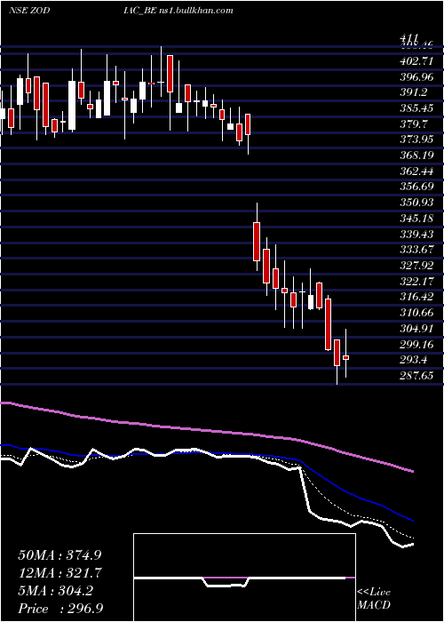This screenshot has width=444, height=622.
Task: Click the Price : 296.9 readout
Action: (x=60, y=609)
